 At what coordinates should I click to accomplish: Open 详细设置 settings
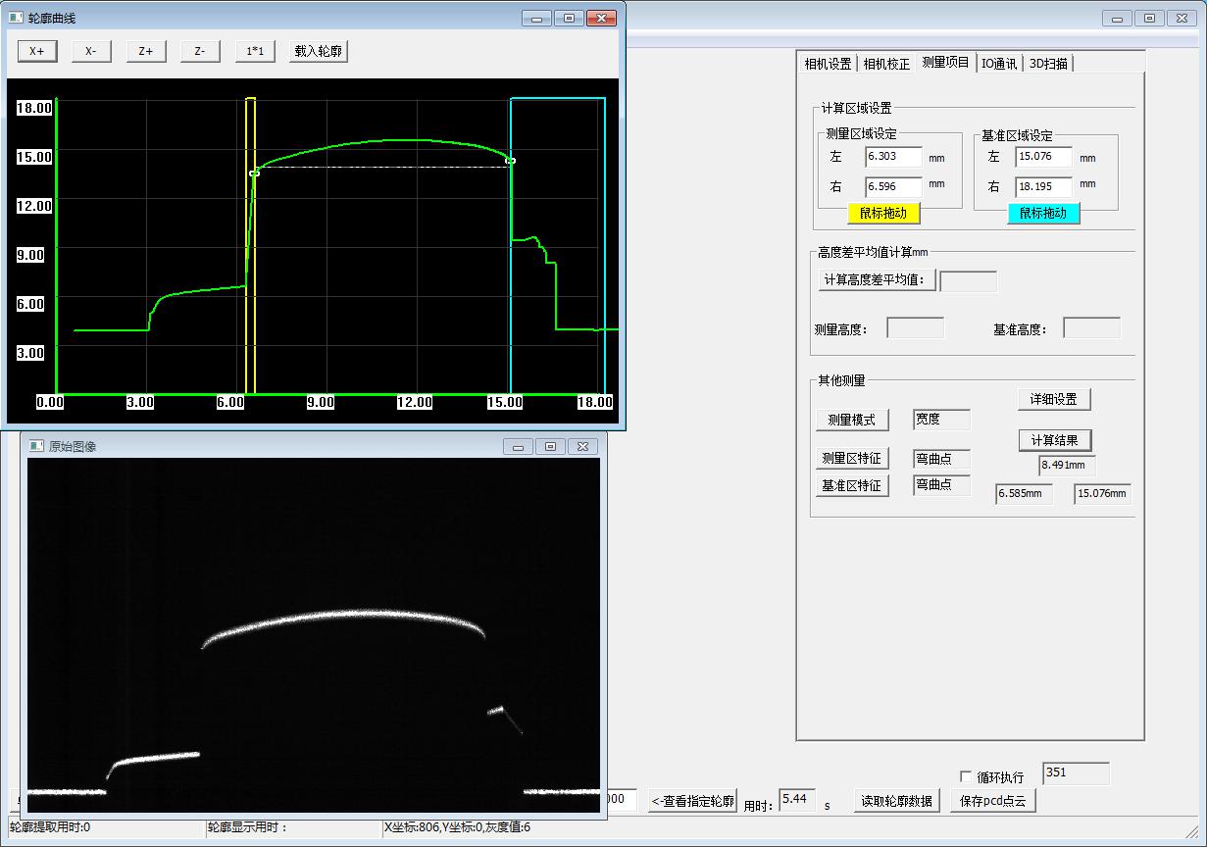[x=1053, y=399]
